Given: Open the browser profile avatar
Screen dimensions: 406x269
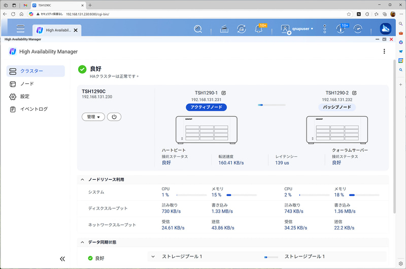Looking at the screenshot, I should (x=393, y=14).
